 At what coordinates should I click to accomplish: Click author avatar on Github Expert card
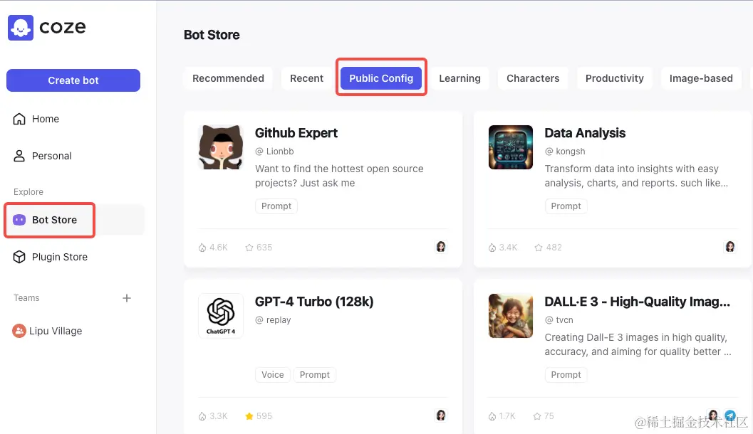(x=441, y=247)
